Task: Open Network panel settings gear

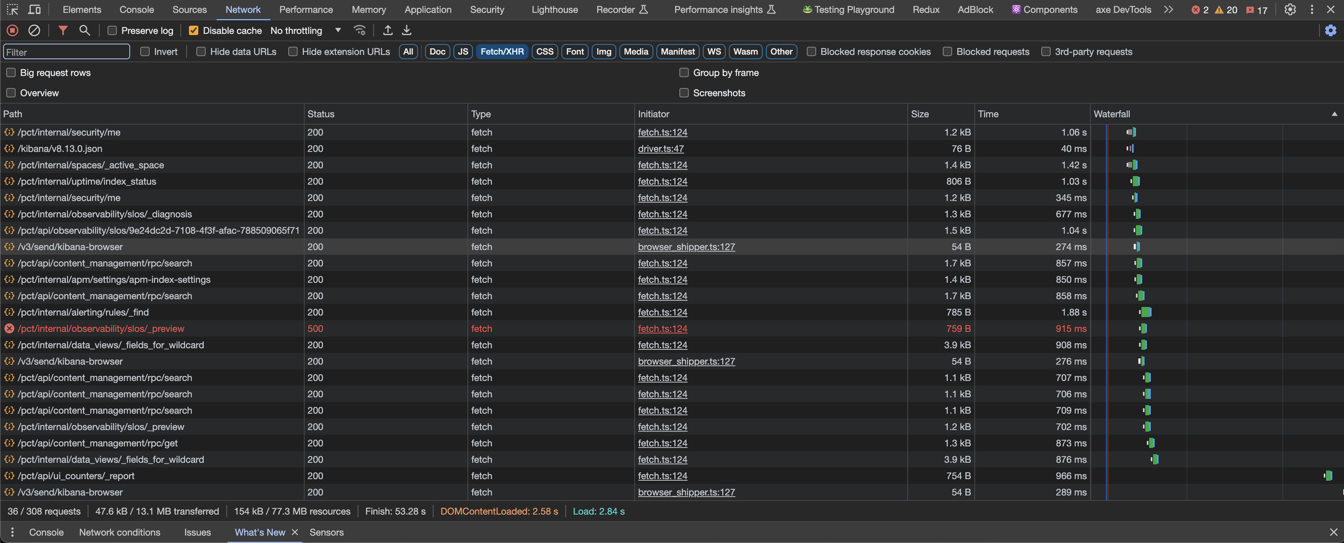Action: (x=1330, y=30)
